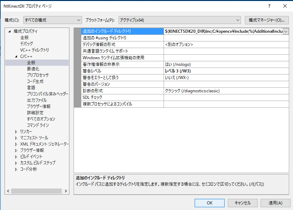
Task: Collapse the 構成プロパティ tree node
Action: coord(9,31)
